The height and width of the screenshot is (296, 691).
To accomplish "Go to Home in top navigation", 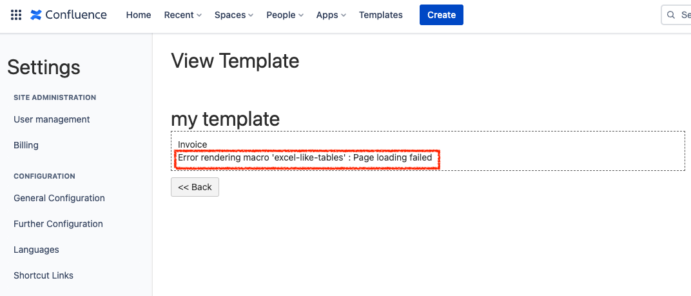I will click(x=139, y=15).
